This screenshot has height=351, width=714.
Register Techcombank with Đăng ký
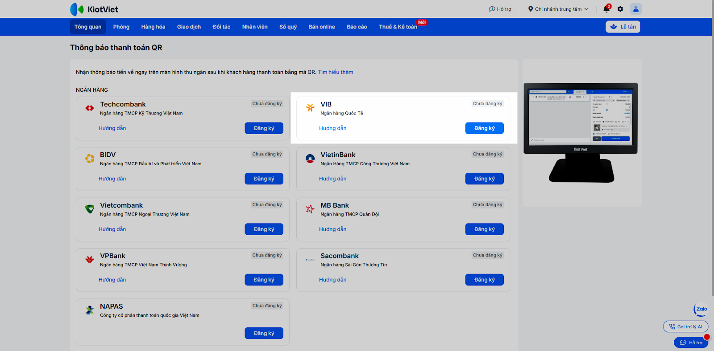[264, 128]
